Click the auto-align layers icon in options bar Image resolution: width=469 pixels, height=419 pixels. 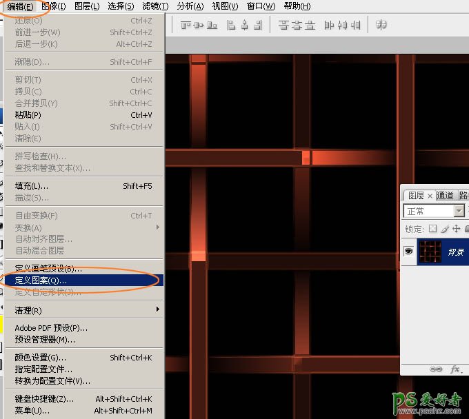[x=381, y=25]
